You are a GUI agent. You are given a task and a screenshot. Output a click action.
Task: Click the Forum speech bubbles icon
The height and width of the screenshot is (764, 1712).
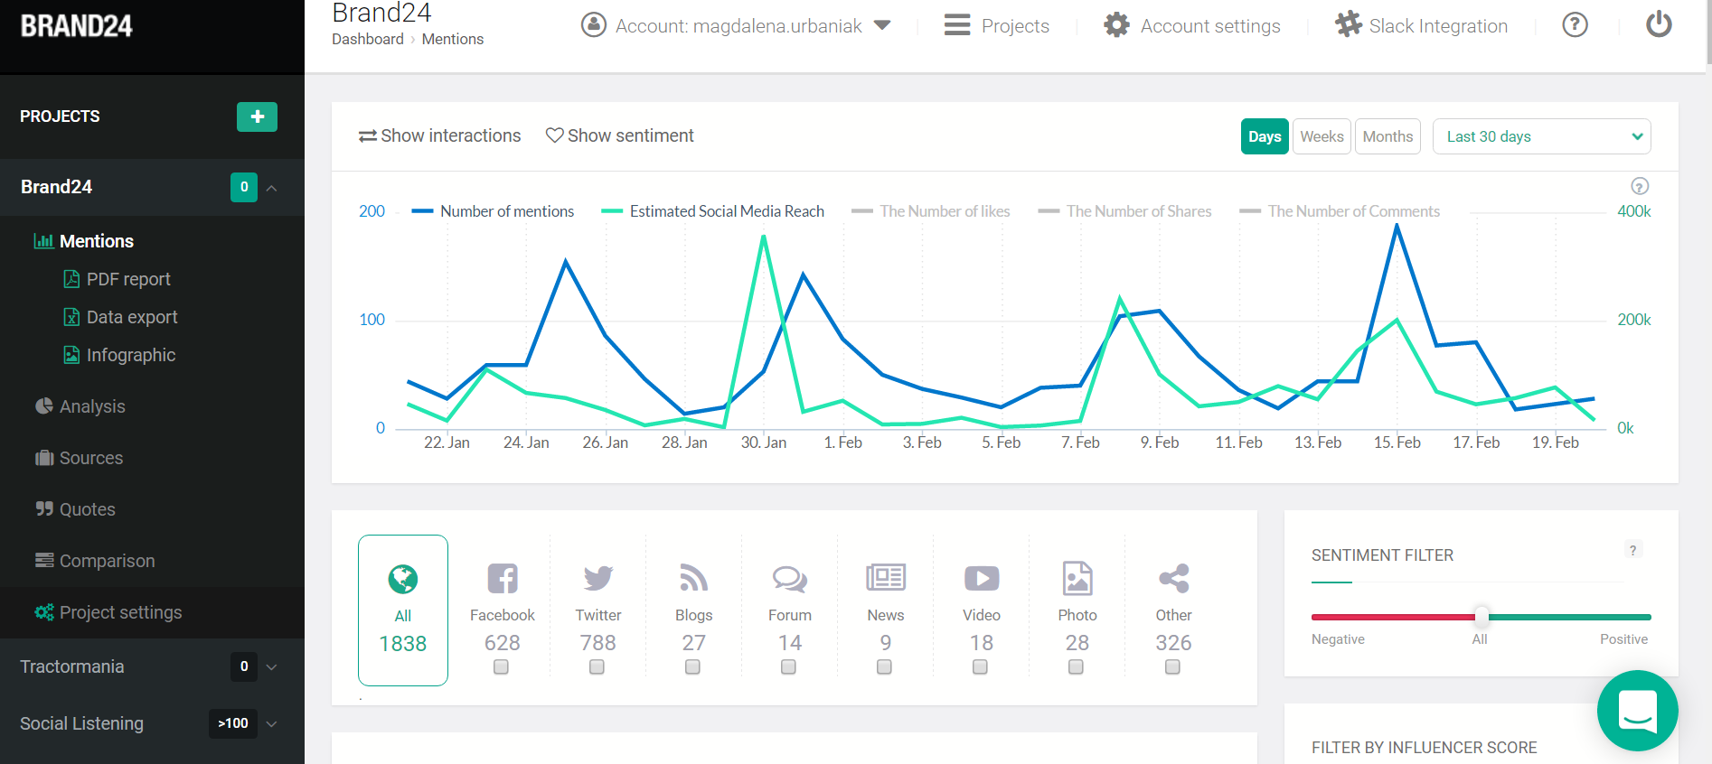(x=790, y=579)
